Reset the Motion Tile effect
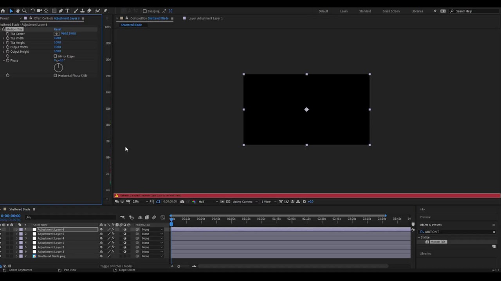Screen dimensions: 501x281 pyautogui.click(x=58, y=29)
